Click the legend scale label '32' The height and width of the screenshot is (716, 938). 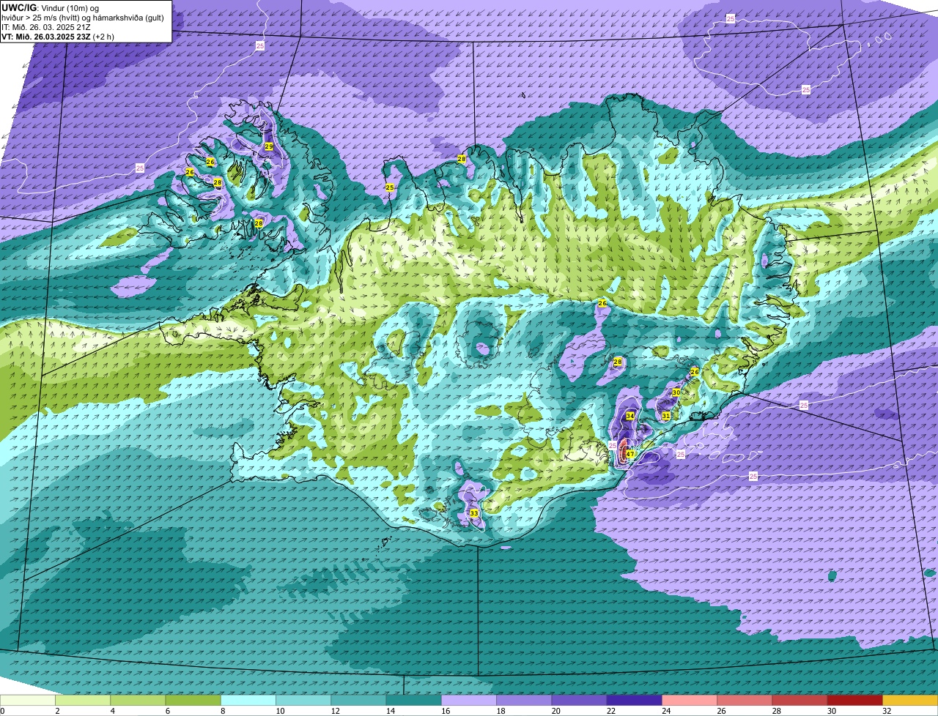(x=887, y=711)
